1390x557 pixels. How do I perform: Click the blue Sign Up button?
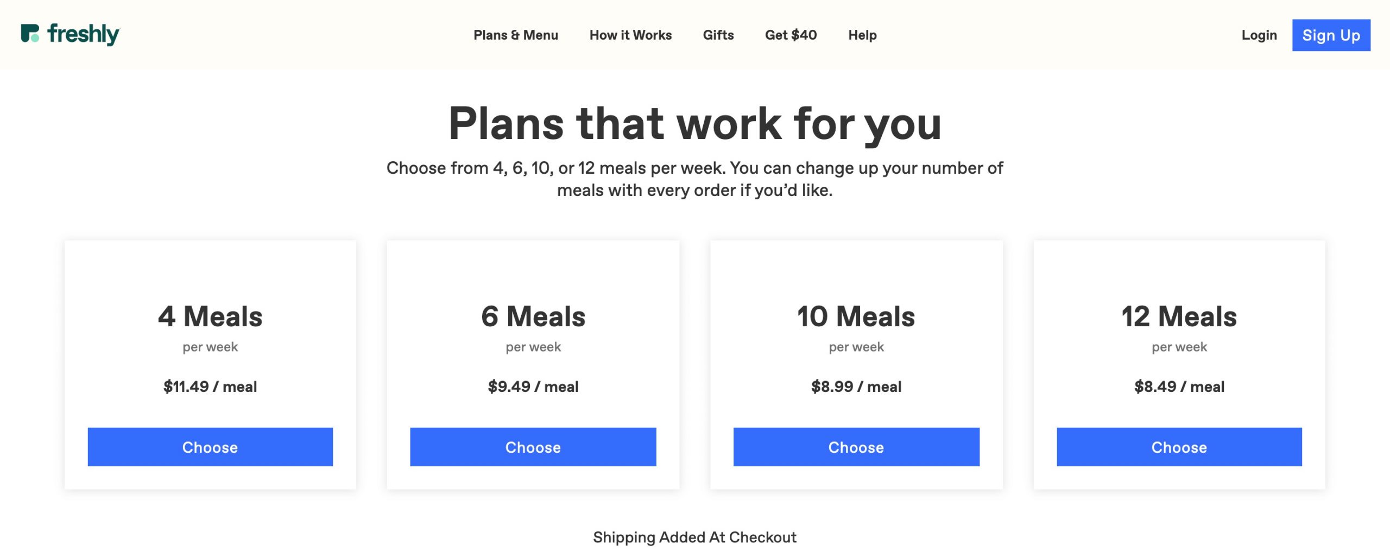tap(1331, 35)
